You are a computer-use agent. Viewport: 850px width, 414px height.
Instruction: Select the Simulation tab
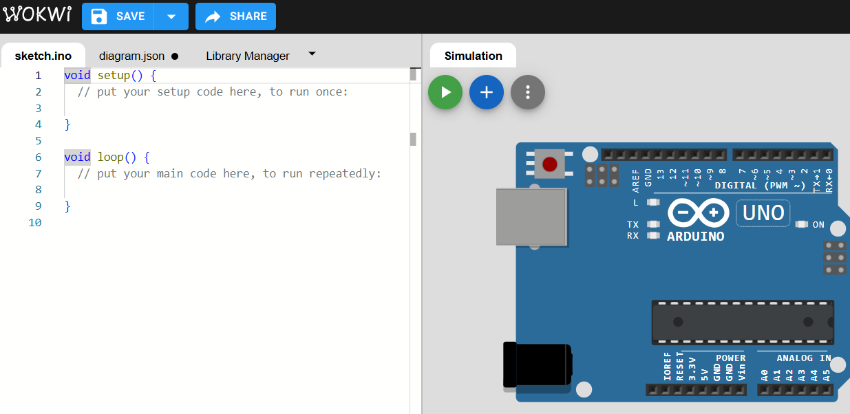473,56
